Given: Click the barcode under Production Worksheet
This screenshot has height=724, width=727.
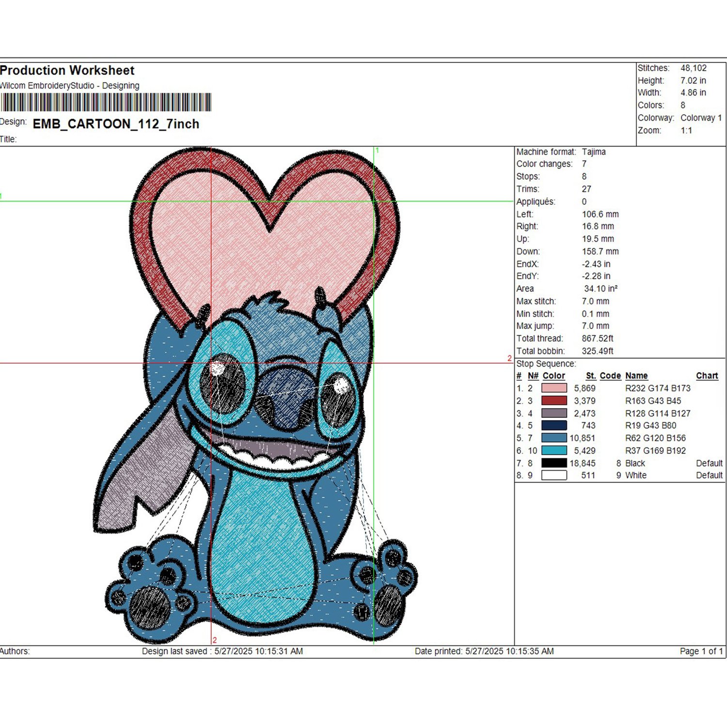Looking at the screenshot, I should [106, 102].
